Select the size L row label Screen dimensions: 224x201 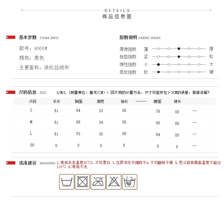[x=31, y=134]
